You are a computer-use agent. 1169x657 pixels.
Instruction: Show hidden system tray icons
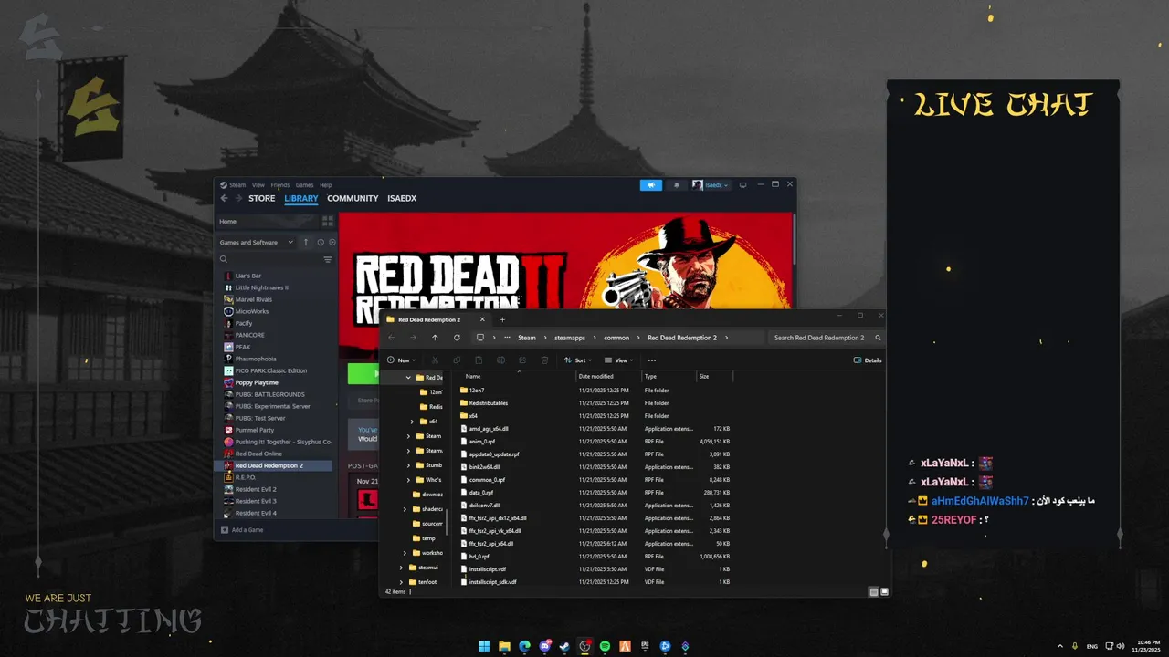coord(1060,646)
